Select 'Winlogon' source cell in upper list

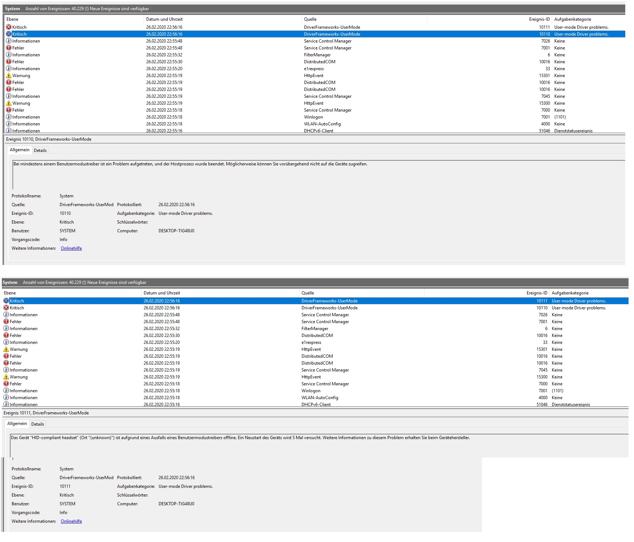click(x=314, y=117)
